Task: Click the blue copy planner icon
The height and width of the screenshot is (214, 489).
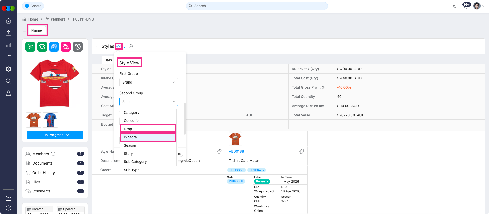Action: 54,47
